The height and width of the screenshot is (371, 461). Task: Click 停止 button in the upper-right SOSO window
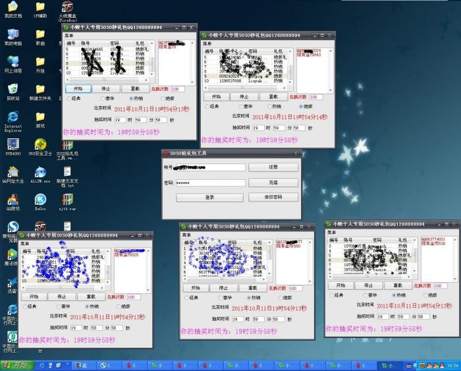(244, 96)
